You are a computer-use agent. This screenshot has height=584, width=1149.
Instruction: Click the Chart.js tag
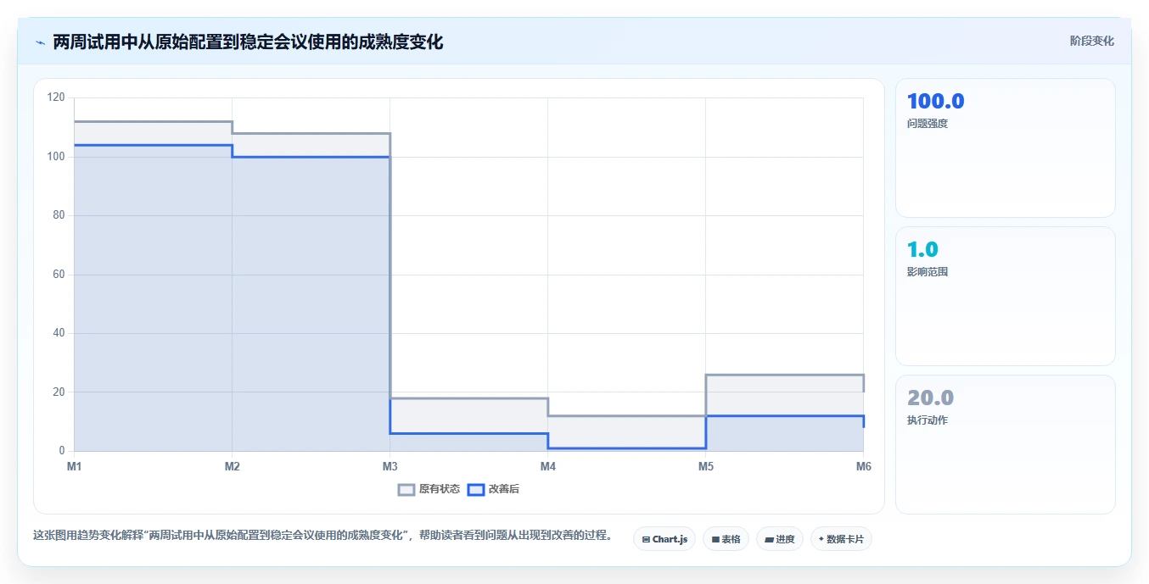click(664, 539)
